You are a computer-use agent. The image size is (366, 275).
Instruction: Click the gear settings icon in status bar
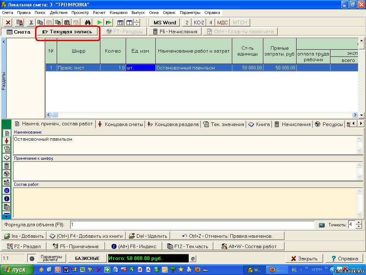point(32,259)
